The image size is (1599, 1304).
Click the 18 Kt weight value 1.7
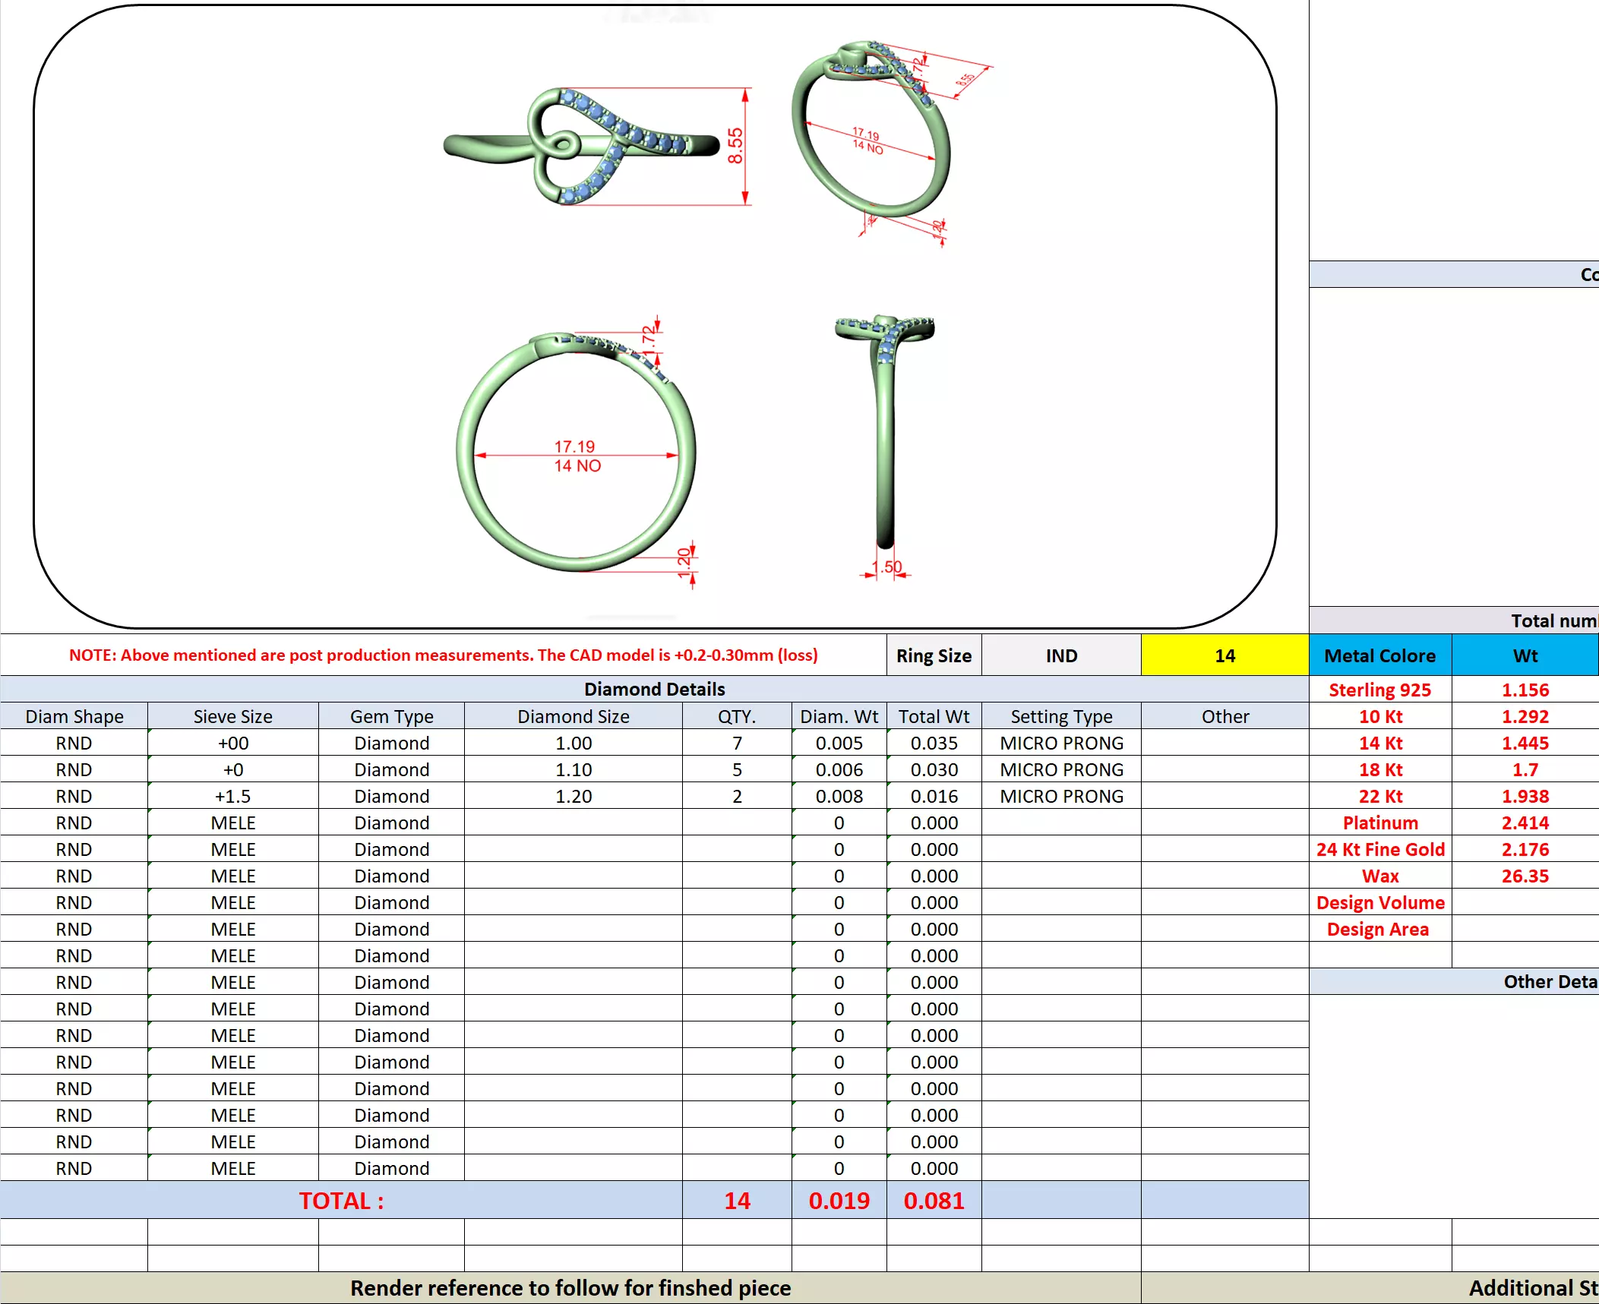pos(1524,769)
